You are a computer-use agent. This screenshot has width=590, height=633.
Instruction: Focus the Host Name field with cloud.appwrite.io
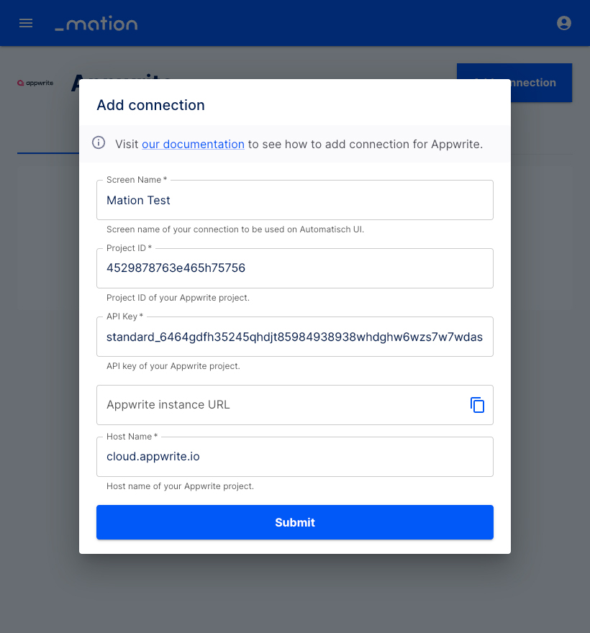(x=295, y=457)
